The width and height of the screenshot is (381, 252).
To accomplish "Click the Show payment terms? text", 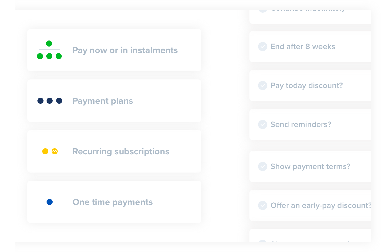I will pos(310,166).
